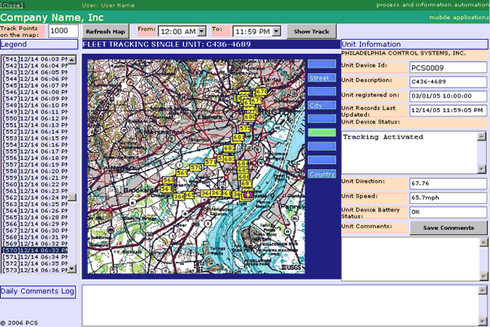The width and height of the screenshot is (490, 327).
Task: Select the City zoom level
Action: pos(322,105)
